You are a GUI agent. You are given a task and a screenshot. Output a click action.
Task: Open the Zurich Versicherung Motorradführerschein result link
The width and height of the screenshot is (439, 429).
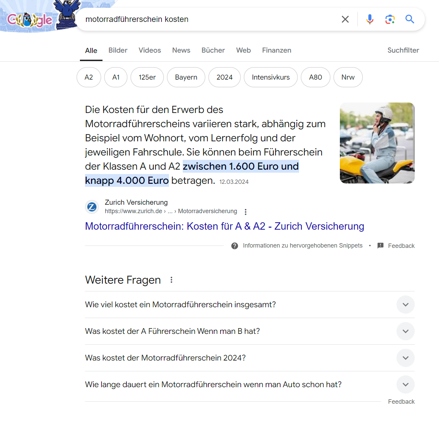(x=224, y=226)
